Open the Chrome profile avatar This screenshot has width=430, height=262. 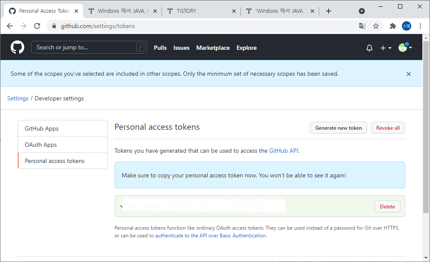[407, 26]
